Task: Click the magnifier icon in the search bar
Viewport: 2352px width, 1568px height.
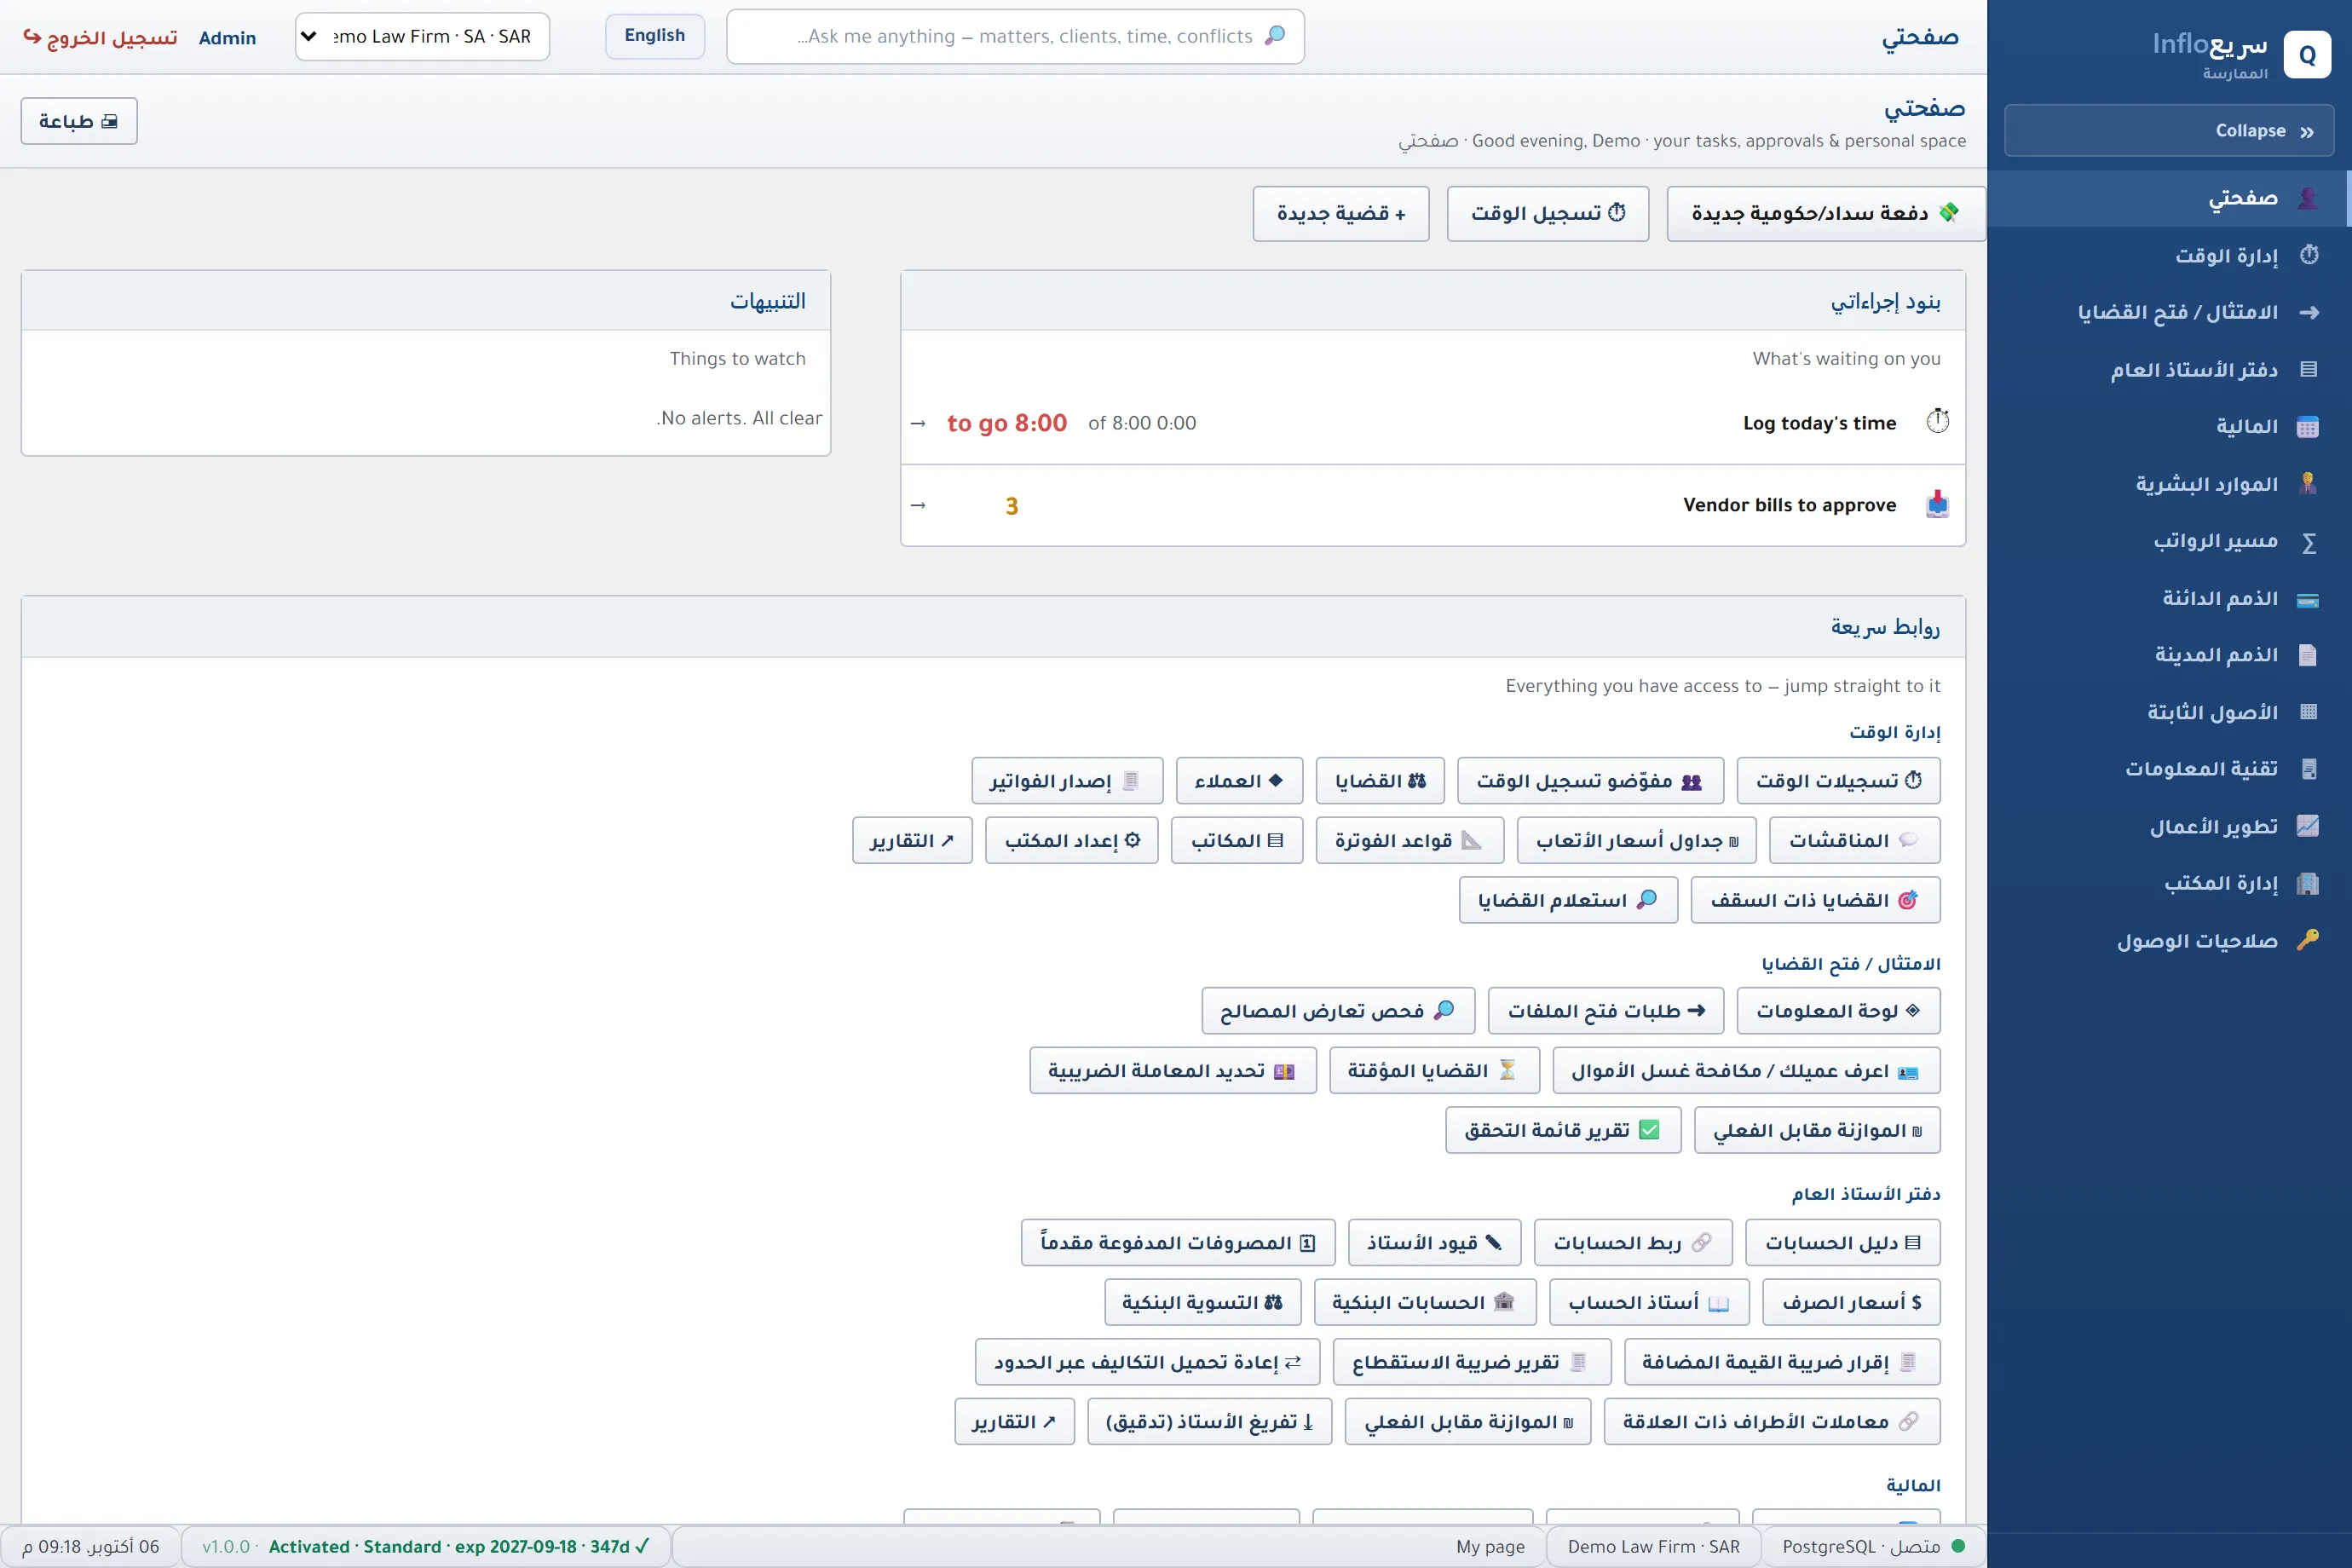Action: pyautogui.click(x=1274, y=36)
